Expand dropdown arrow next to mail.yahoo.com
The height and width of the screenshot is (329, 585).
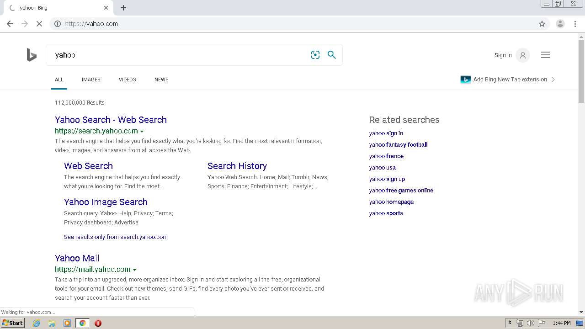(x=134, y=270)
